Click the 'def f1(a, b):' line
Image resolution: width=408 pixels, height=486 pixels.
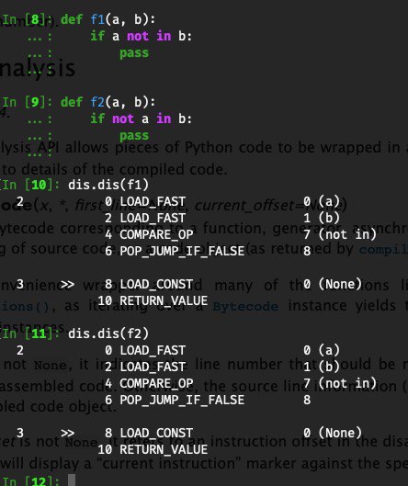tap(108, 19)
